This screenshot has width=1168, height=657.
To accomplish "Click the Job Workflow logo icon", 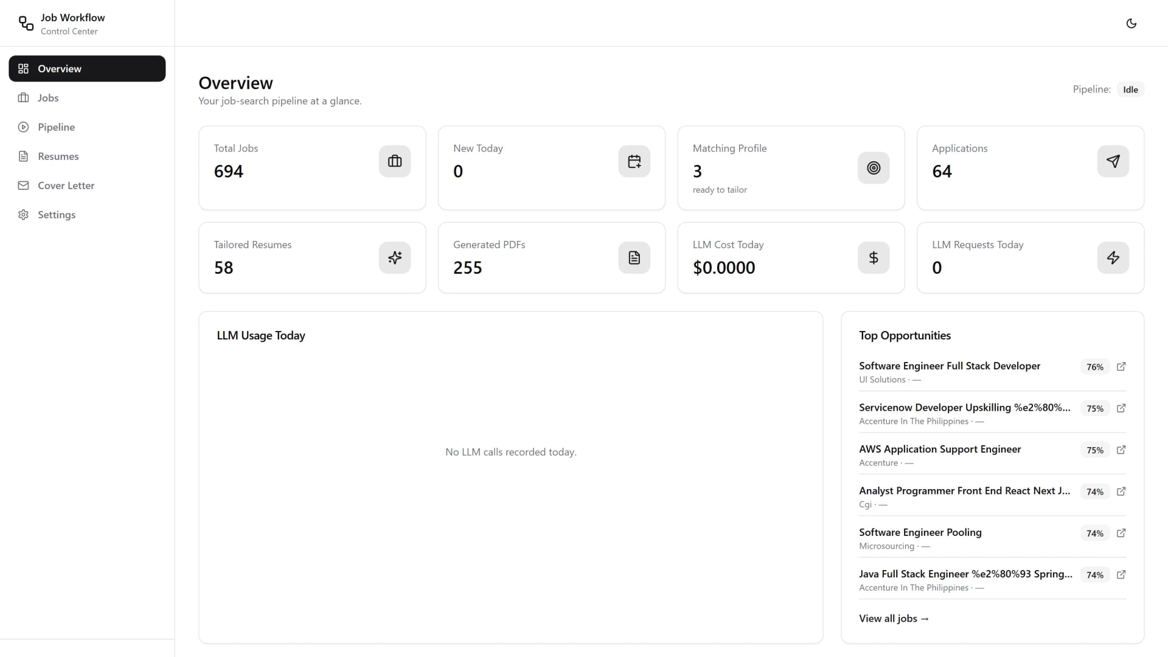I will point(26,23).
